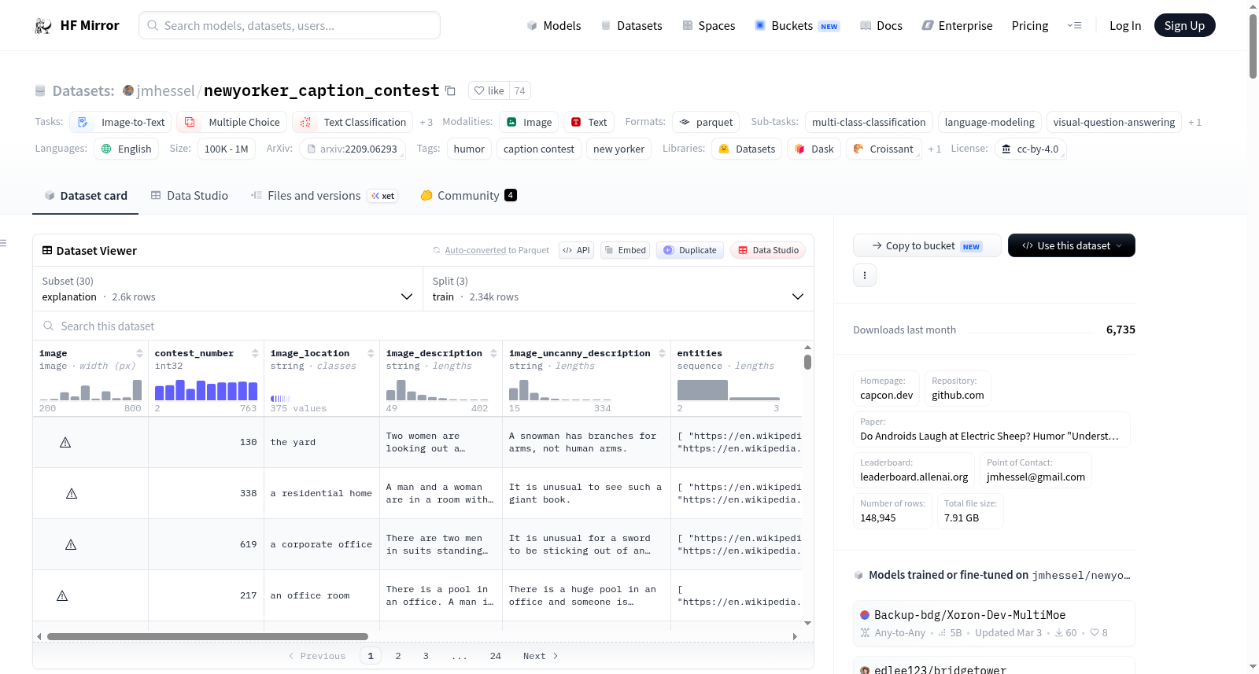Screen dimensions: 1259x674
Task: Sort by the image column sort icon
Action: [x=139, y=353]
